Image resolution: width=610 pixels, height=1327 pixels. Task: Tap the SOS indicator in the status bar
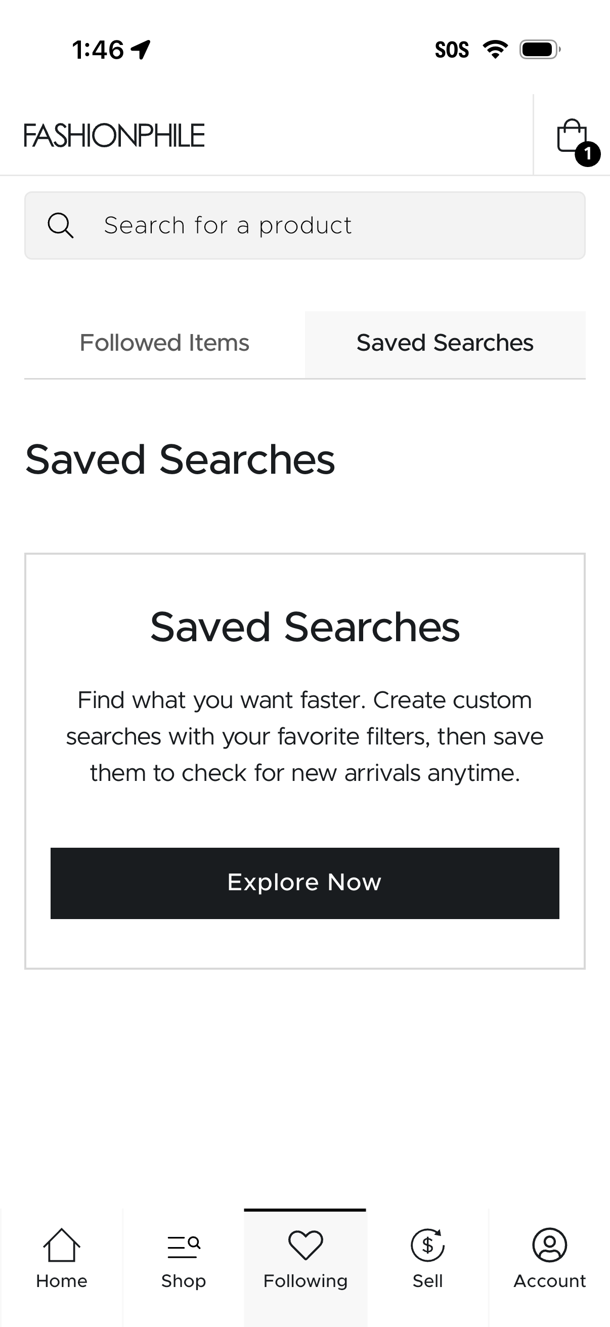click(x=452, y=49)
